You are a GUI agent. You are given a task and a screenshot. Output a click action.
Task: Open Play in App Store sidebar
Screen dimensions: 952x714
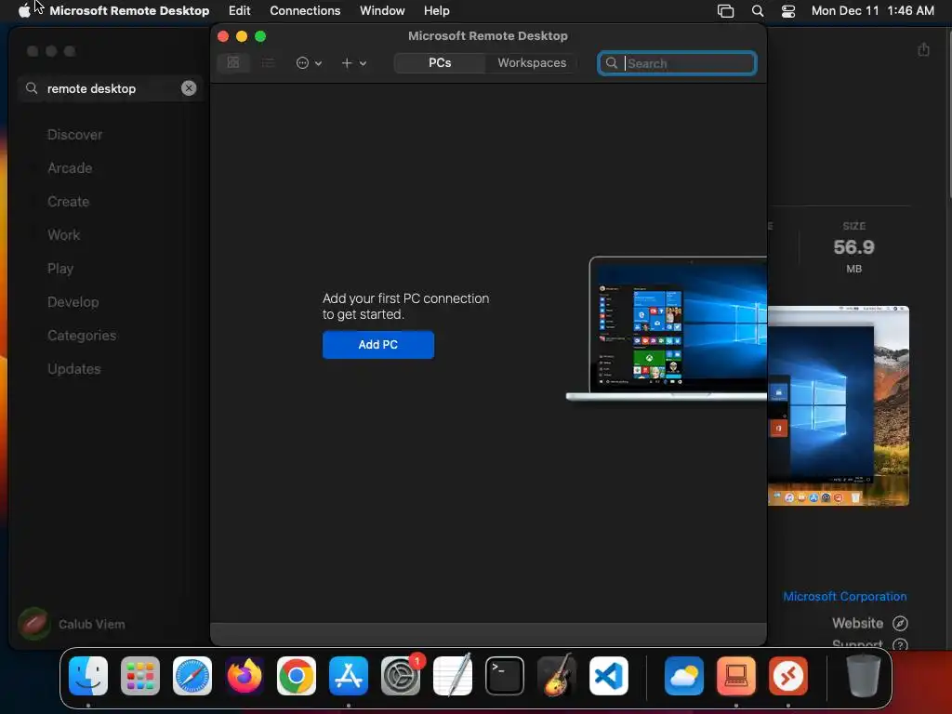(60, 269)
